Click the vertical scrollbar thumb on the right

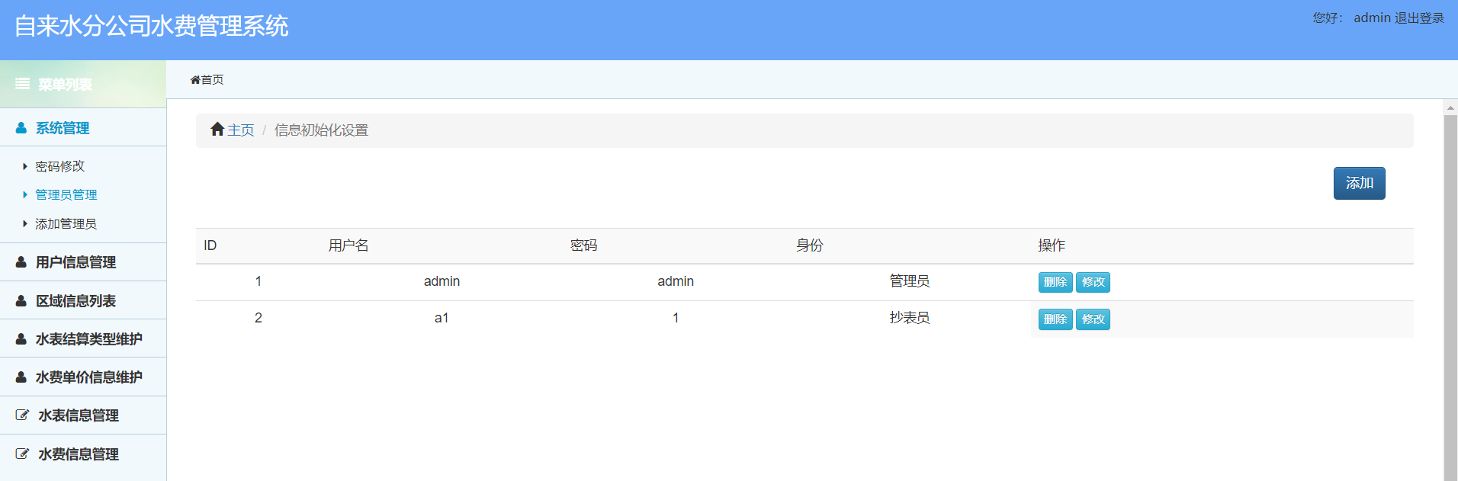(x=1450, y=298)
